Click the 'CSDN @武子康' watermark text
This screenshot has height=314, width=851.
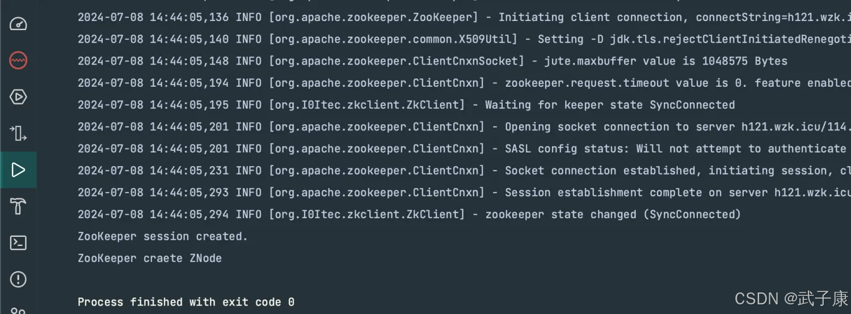(791, 299)
